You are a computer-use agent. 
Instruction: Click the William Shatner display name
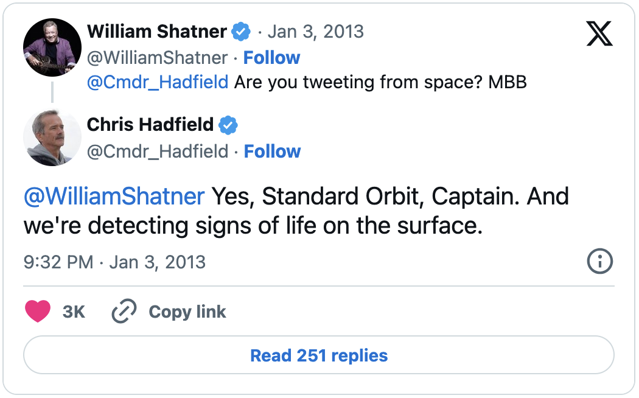pyautogui.click(x=157, y=32)
